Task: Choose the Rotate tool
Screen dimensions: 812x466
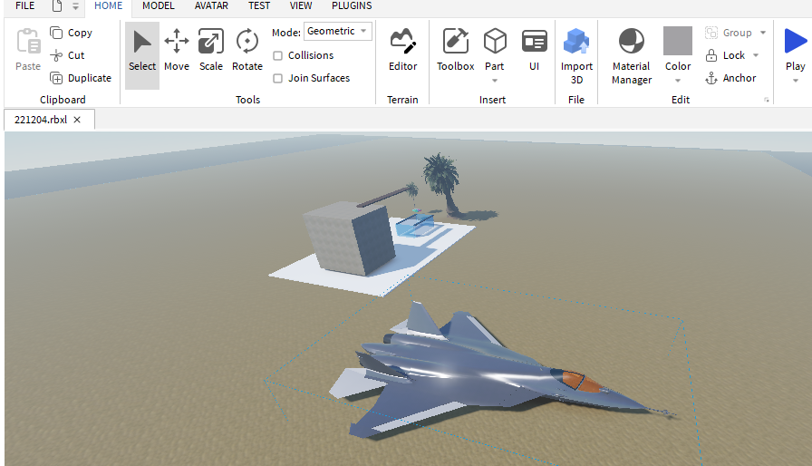Action: click(247, 50)
